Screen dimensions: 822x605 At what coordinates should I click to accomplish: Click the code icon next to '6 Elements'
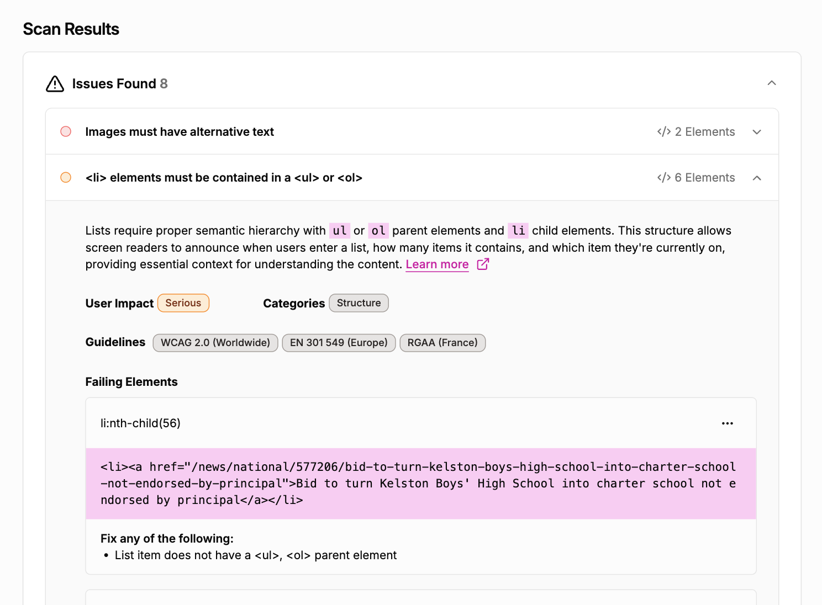pos(664,178)
